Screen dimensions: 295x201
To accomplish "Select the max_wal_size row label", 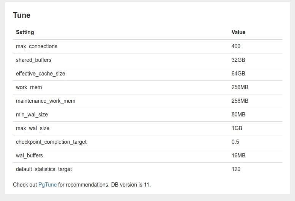I will pyautogui.click(x=33, y=128).
